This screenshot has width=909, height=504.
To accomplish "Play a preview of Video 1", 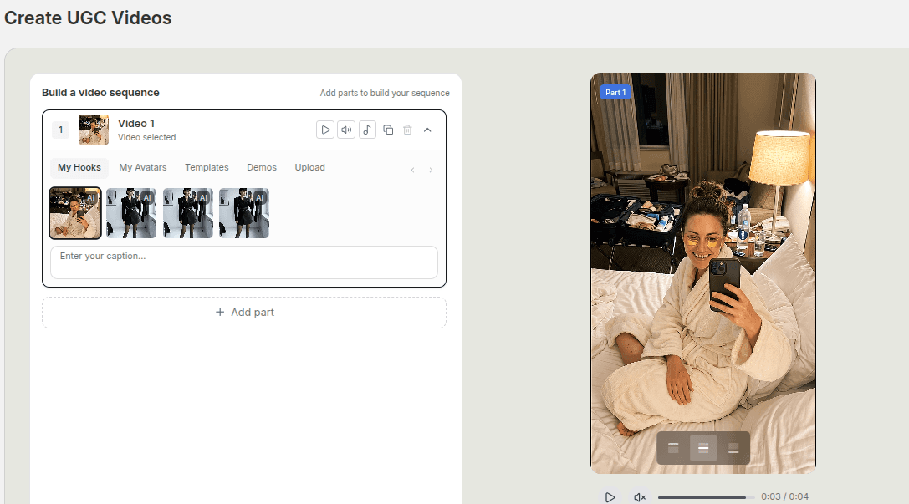I will pos(325,130).
